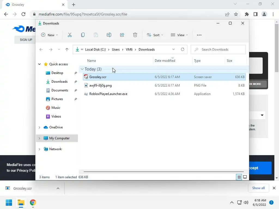The image size is (279, 209).
Task: Open recent locations dropdown arrow
Action: [59, 50]
